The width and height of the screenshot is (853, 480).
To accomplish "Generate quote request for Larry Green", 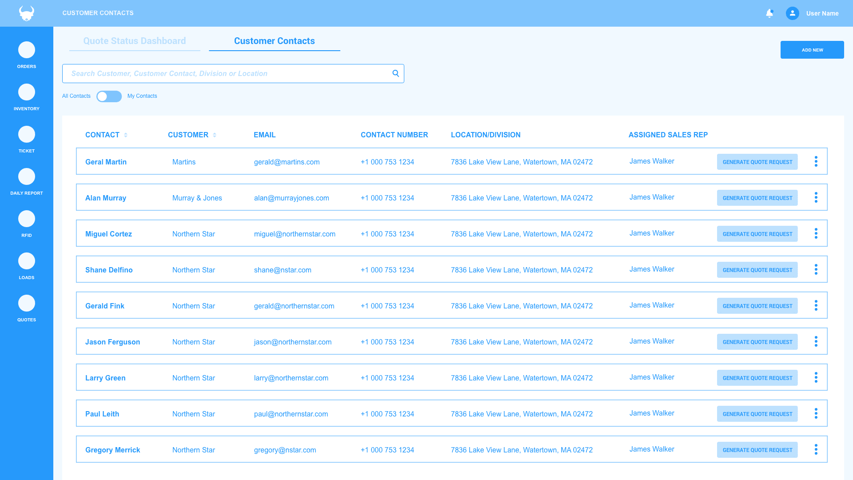I will coord(757,378).
